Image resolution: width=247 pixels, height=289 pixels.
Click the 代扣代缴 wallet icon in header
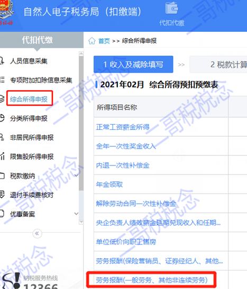point(172,8)
